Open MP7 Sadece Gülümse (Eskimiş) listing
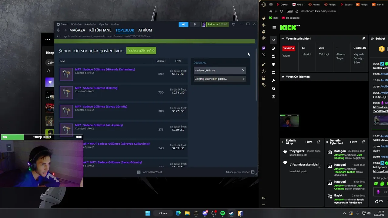388x218 pixels. [x=97, y=88]
